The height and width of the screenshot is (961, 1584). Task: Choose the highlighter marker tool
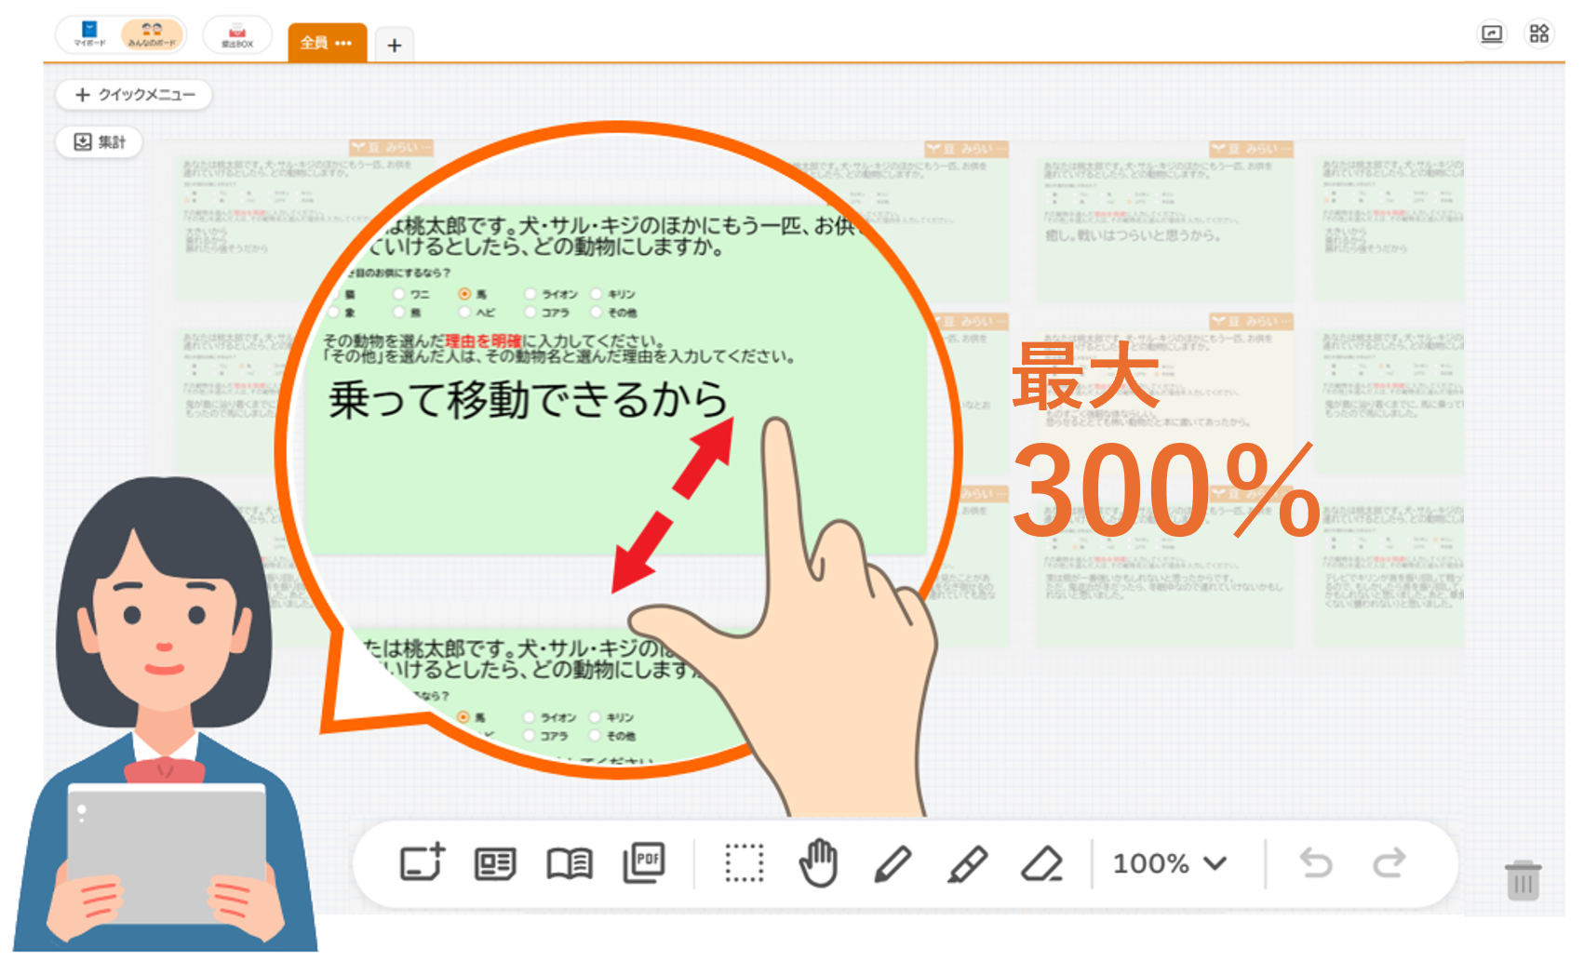click(967, 863)
